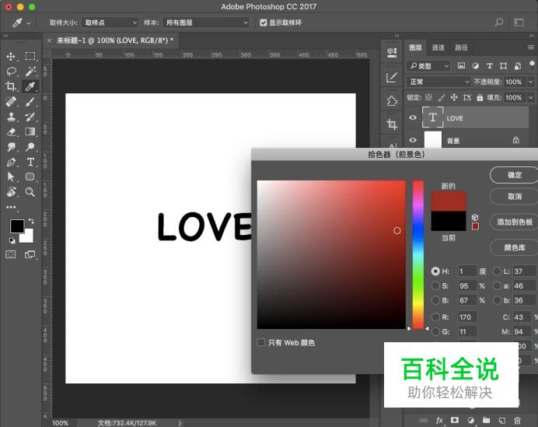Open the 取样大小 dropdown
The height and width of the screenshot is (427, 538).
pyautogui.click(x=110, y=23)
